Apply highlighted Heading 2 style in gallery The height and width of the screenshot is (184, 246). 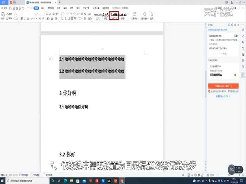[114, 16]
